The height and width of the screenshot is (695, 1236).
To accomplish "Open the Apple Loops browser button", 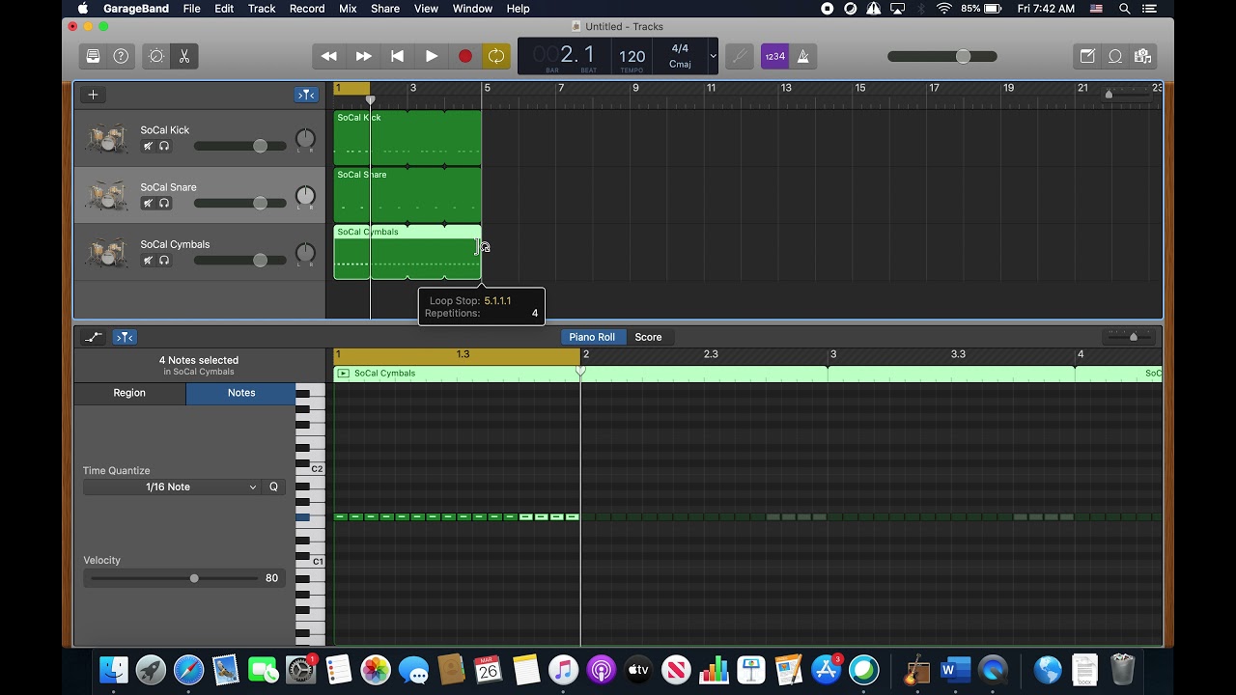I will tap(1115, 56).
